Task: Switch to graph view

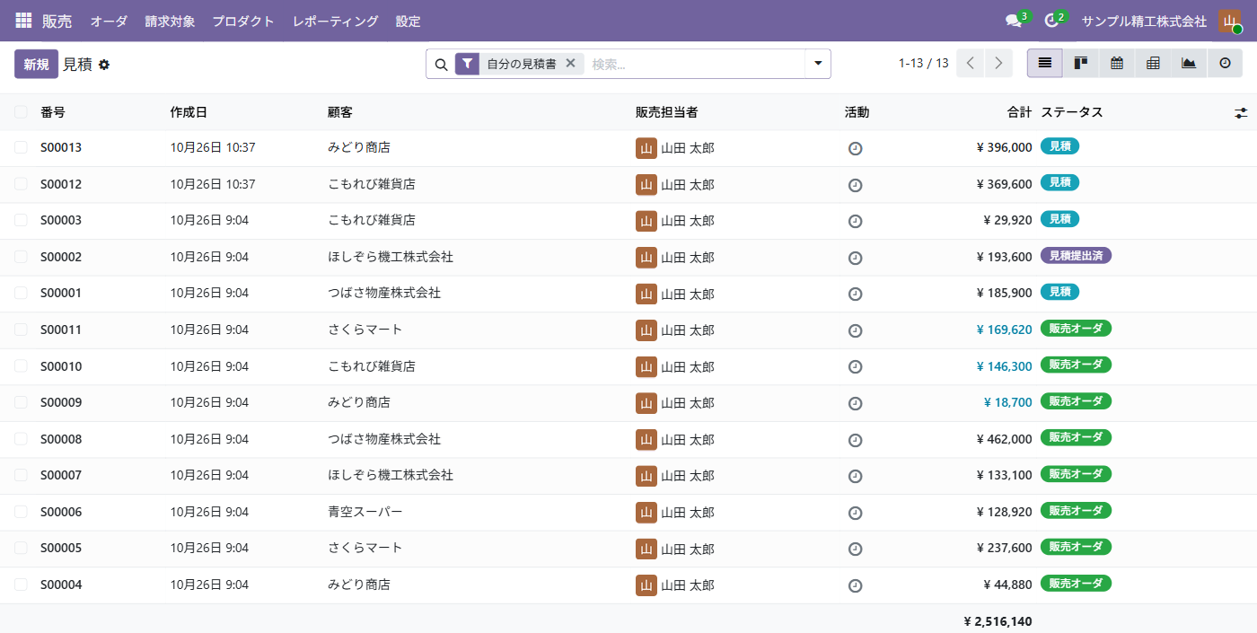Action: click(1189, 63)
